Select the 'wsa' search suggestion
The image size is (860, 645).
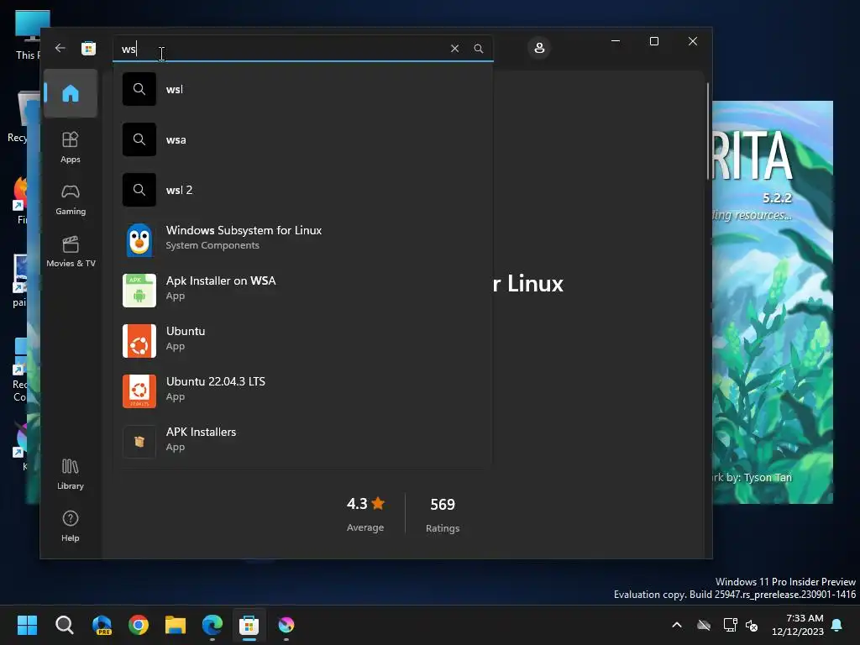click(302, 140)
